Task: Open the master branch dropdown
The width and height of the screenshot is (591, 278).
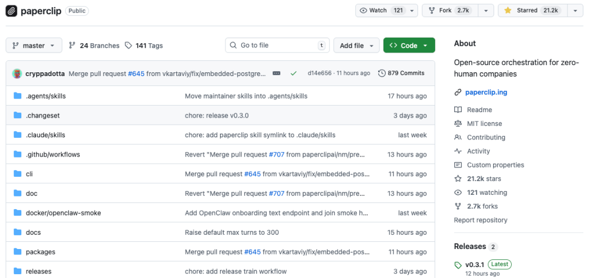Action: point(33,45)
